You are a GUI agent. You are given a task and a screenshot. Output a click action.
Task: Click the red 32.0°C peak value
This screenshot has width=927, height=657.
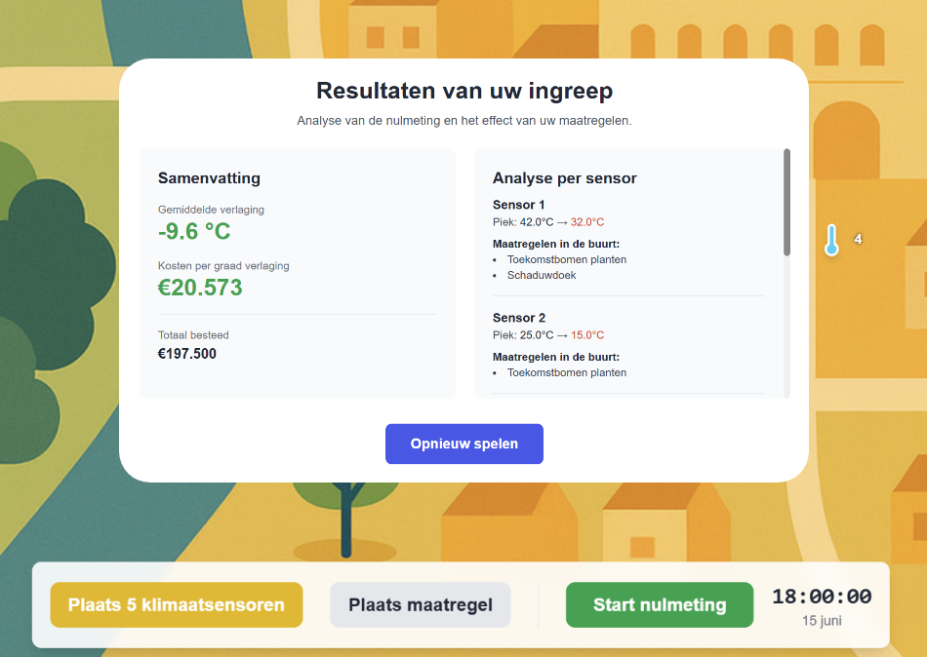[587, 222]
